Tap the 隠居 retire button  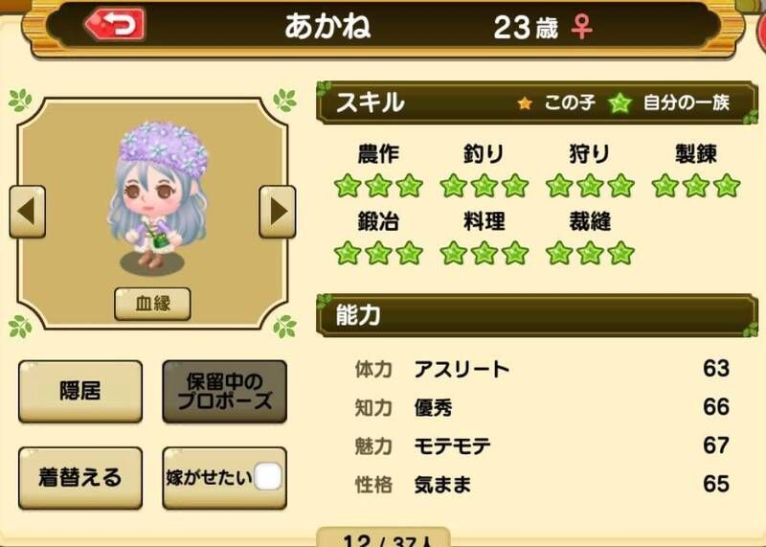80,392
